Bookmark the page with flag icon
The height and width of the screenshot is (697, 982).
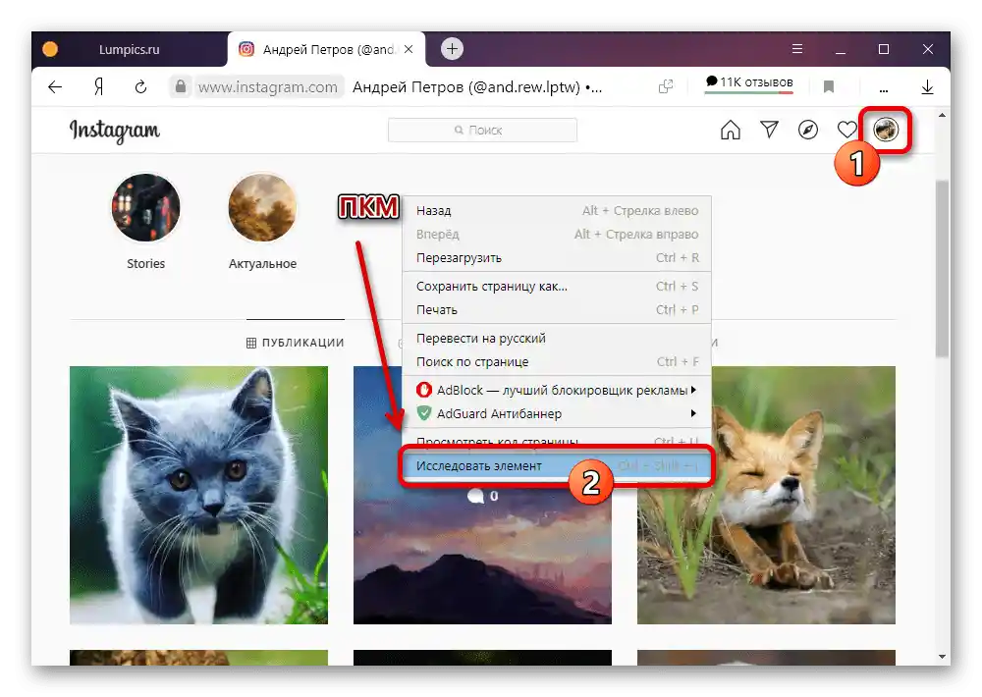829,86
